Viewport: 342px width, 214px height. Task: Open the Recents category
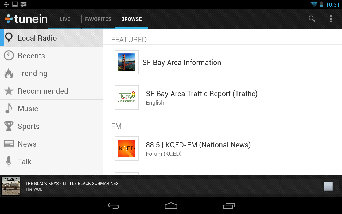point(51,55)
